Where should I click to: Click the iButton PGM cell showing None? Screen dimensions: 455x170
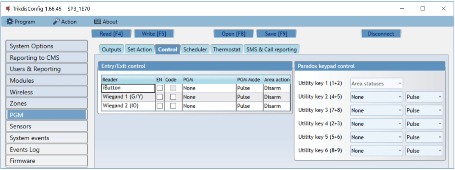click(208, 88)
